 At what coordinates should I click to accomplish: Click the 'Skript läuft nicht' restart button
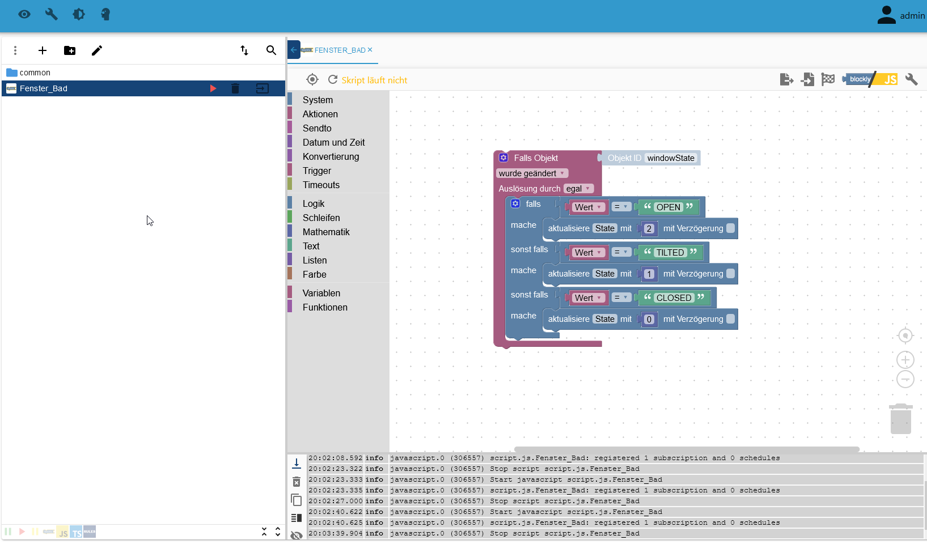(333, 80)
